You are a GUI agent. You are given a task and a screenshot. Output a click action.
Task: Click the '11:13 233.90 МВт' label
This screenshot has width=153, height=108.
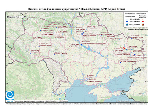click(88, 34)
